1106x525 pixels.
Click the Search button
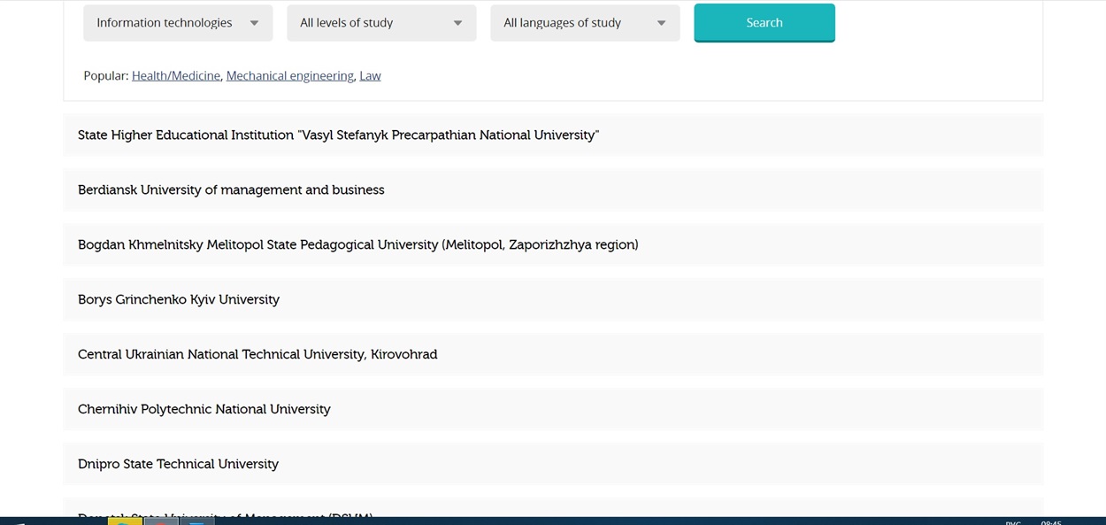pos(764,23)
